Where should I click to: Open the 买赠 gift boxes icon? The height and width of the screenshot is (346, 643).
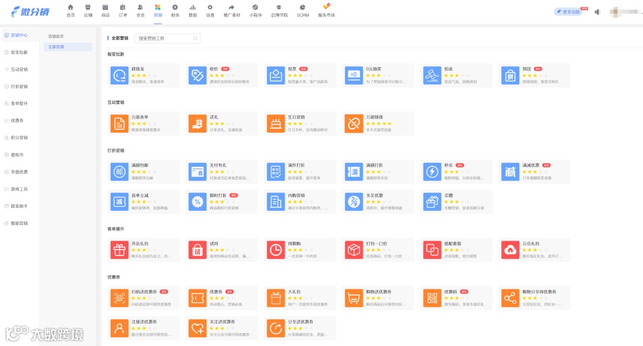(432, 202)
